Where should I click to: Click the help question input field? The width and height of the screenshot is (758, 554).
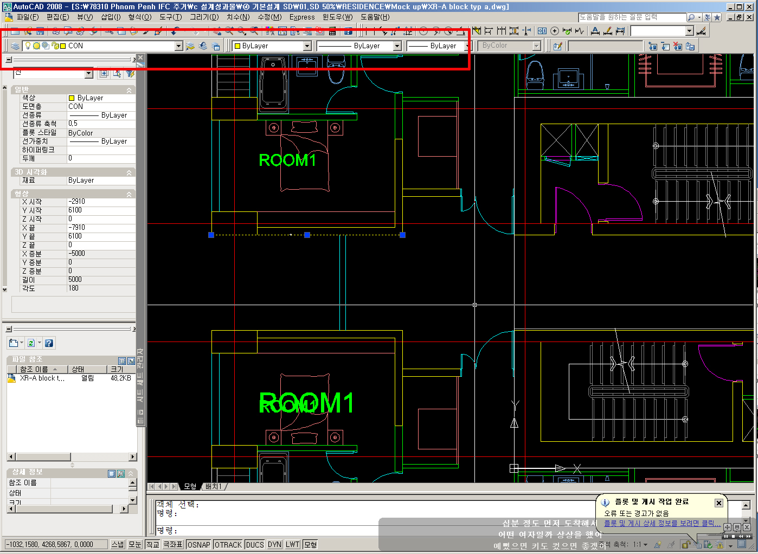click(631, 17)
